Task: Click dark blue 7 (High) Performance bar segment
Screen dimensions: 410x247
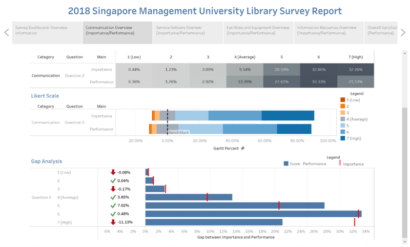Action: pos(294,129)
